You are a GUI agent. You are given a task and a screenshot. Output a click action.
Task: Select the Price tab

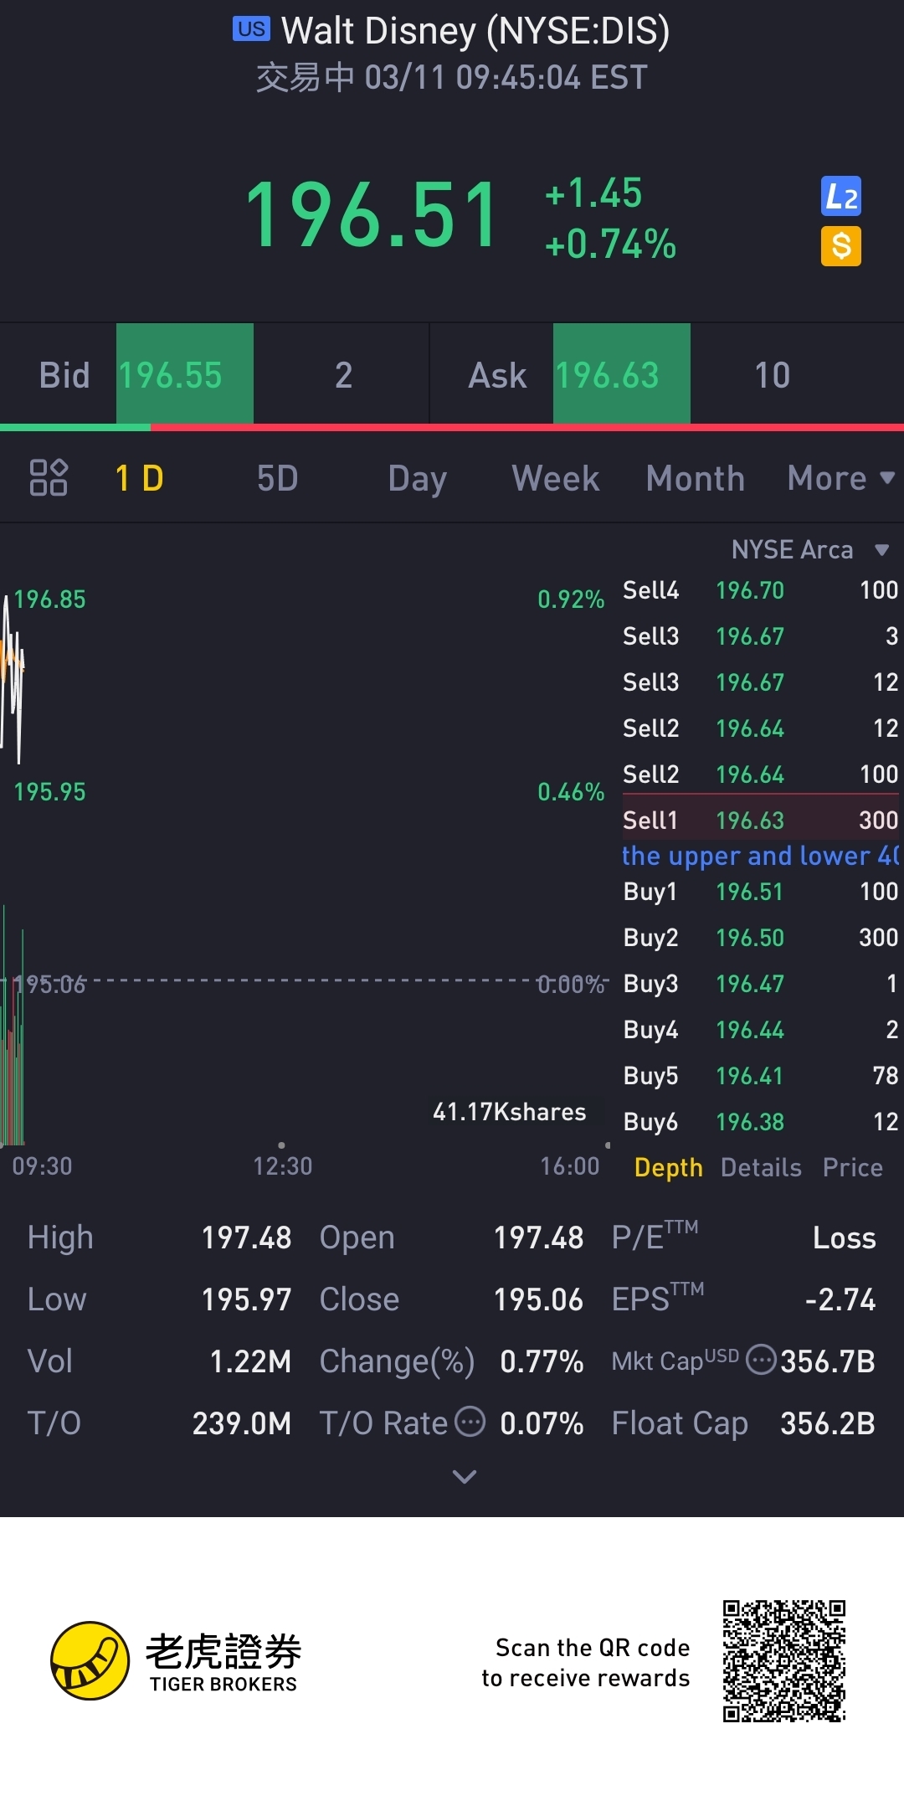click(852, 1167)
